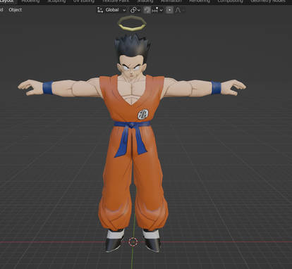Switch to the Rendering workspace tab

point(200,1)
